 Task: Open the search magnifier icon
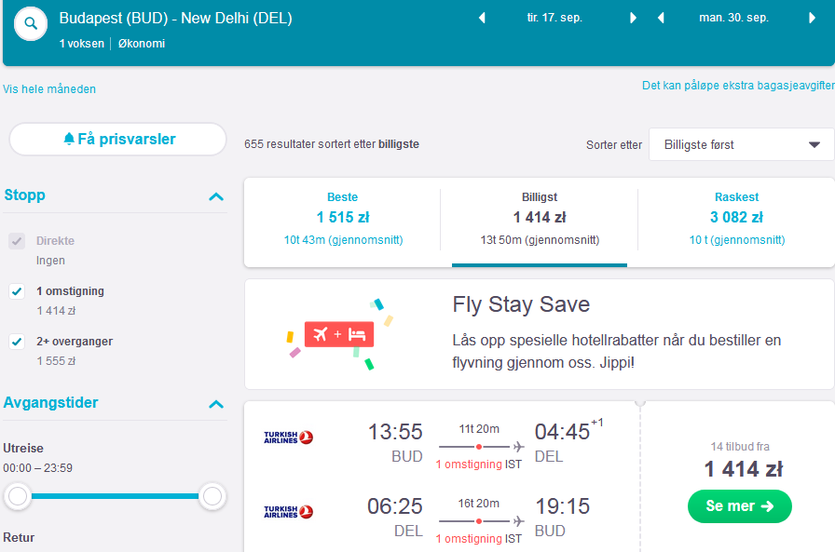31,23
